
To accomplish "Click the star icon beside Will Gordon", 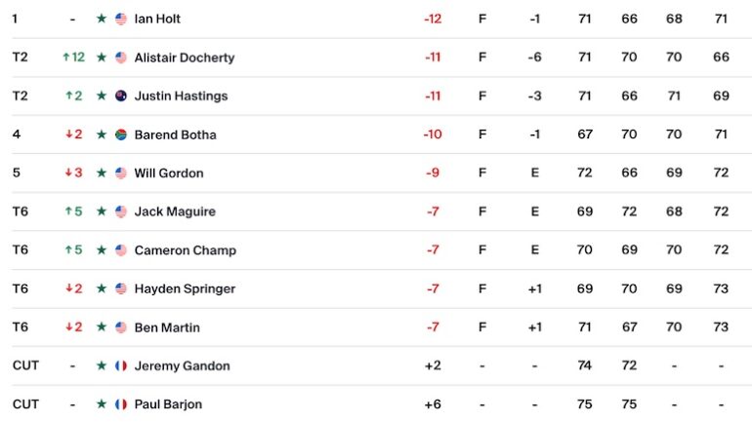I will tap(101, 173).
